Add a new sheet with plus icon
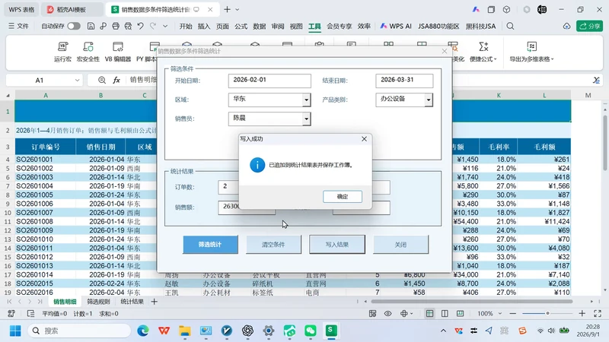The width and height of the screenshot is (609, 342). tap(155, 302)
